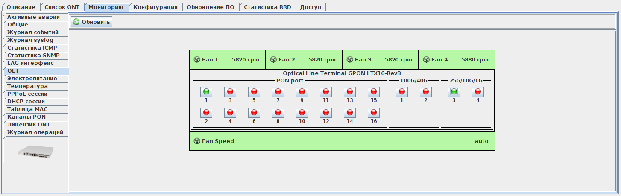
Task: Open Таблица MAC section
Action: (x=35, y=109)
